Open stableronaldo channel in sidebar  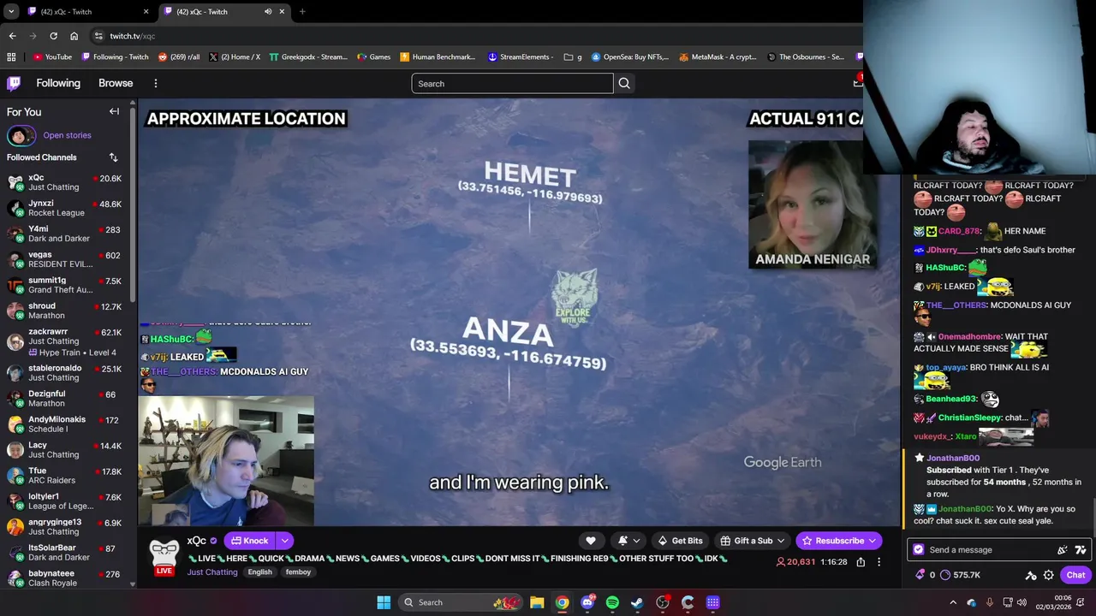click(65, 373)
